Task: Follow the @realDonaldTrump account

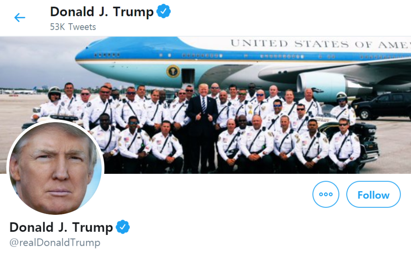Action: [374, 194]
